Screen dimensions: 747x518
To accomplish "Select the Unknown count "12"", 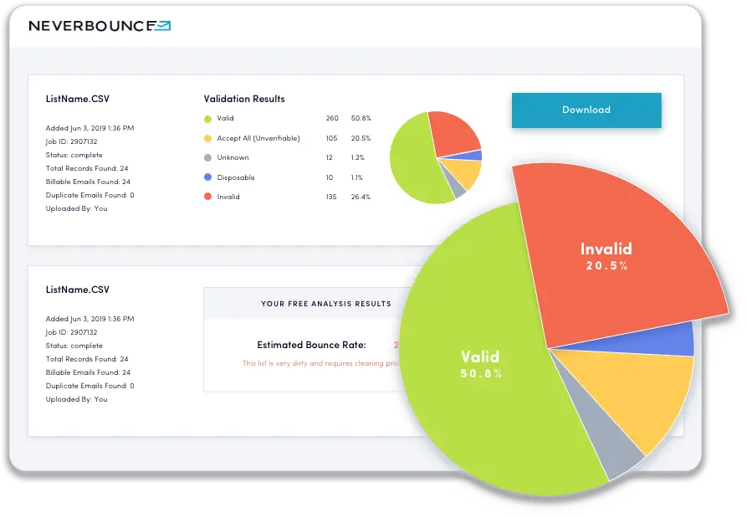I will tap(330, 157).
